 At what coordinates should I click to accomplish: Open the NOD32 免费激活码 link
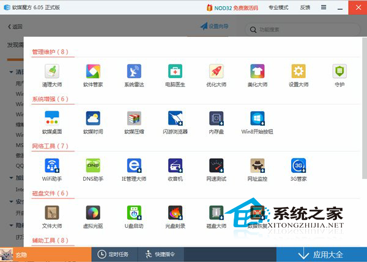click(232, 8)
